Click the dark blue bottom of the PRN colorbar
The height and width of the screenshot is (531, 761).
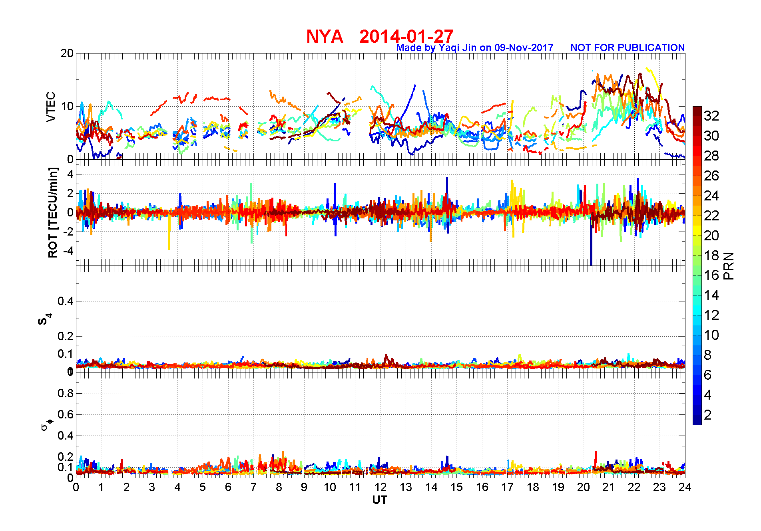pyautogui.click(x=697, y=420)
